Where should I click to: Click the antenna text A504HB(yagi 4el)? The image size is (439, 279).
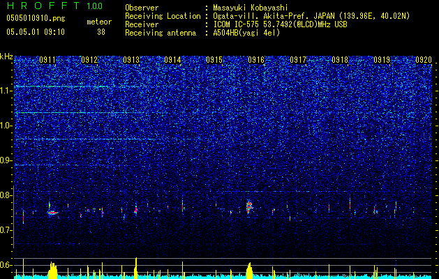click(x=246, y=33)
